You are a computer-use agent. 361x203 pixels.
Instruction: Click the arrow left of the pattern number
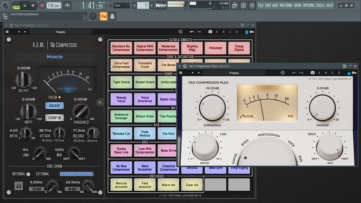[x=135, y=5]
